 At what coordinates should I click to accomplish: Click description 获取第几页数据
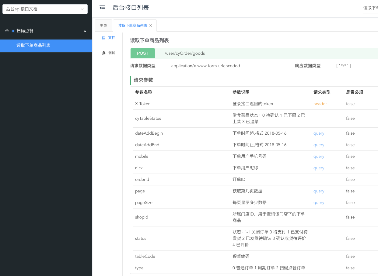coord(247,191)
